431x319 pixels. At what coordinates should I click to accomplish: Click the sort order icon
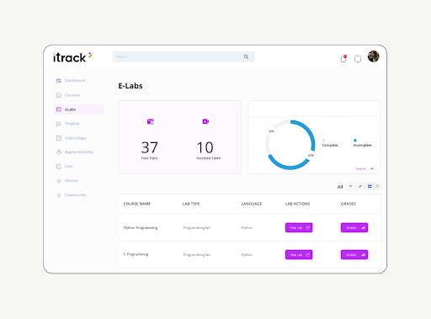(360, 186)
